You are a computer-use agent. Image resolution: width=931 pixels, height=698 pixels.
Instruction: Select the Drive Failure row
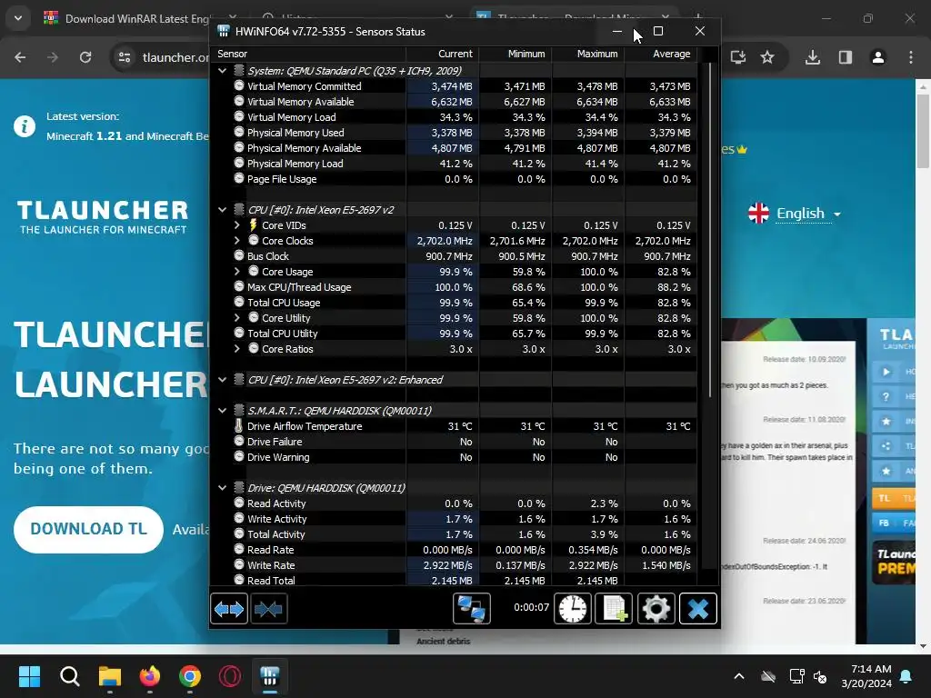(455, 441)
